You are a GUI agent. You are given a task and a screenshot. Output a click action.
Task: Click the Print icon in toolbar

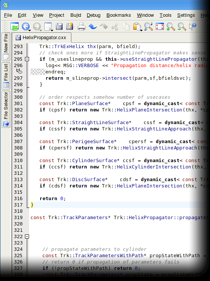pyautogui.click(x=82, y=26)
